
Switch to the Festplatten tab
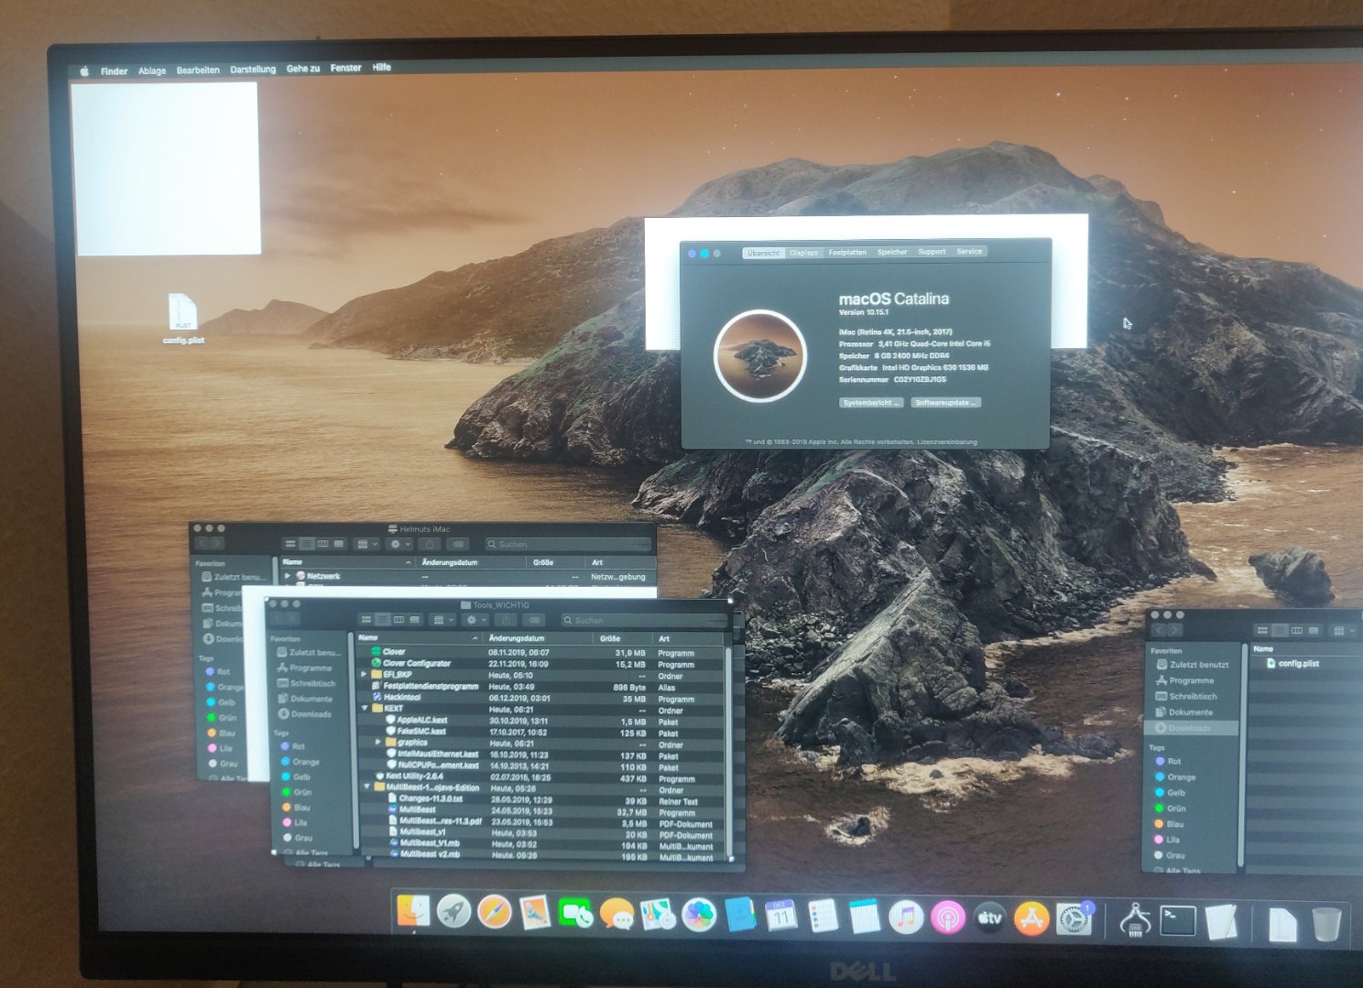[x=847, y=252]
